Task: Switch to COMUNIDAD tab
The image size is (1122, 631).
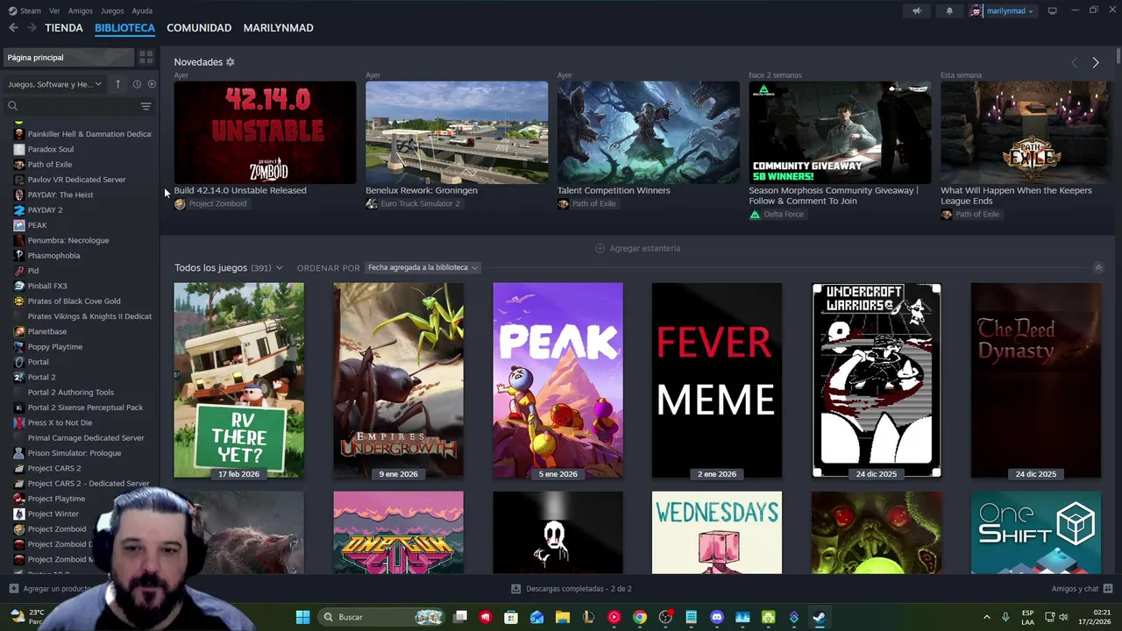Action: click(199, 28)
